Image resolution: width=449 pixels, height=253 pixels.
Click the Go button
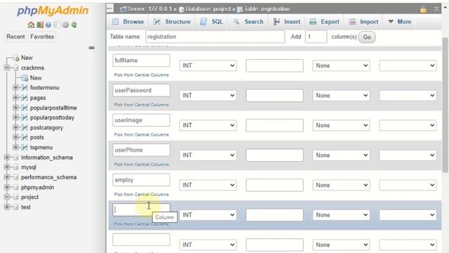367,37
